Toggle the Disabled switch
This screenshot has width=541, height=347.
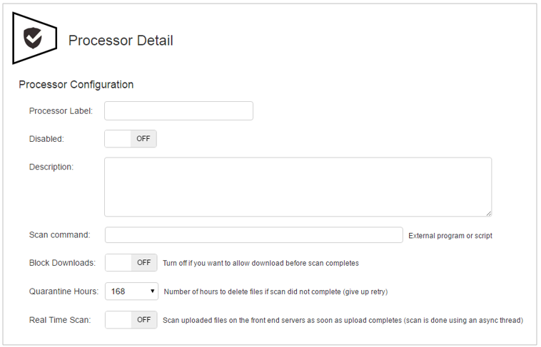tap(131, 138)
